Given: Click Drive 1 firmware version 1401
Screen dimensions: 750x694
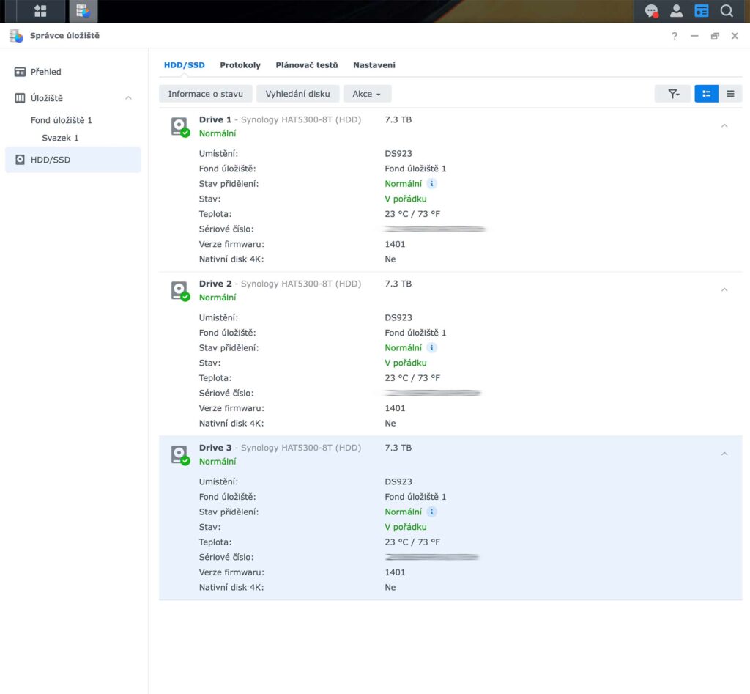Looking at the screenshot, I should pos(395,244).
